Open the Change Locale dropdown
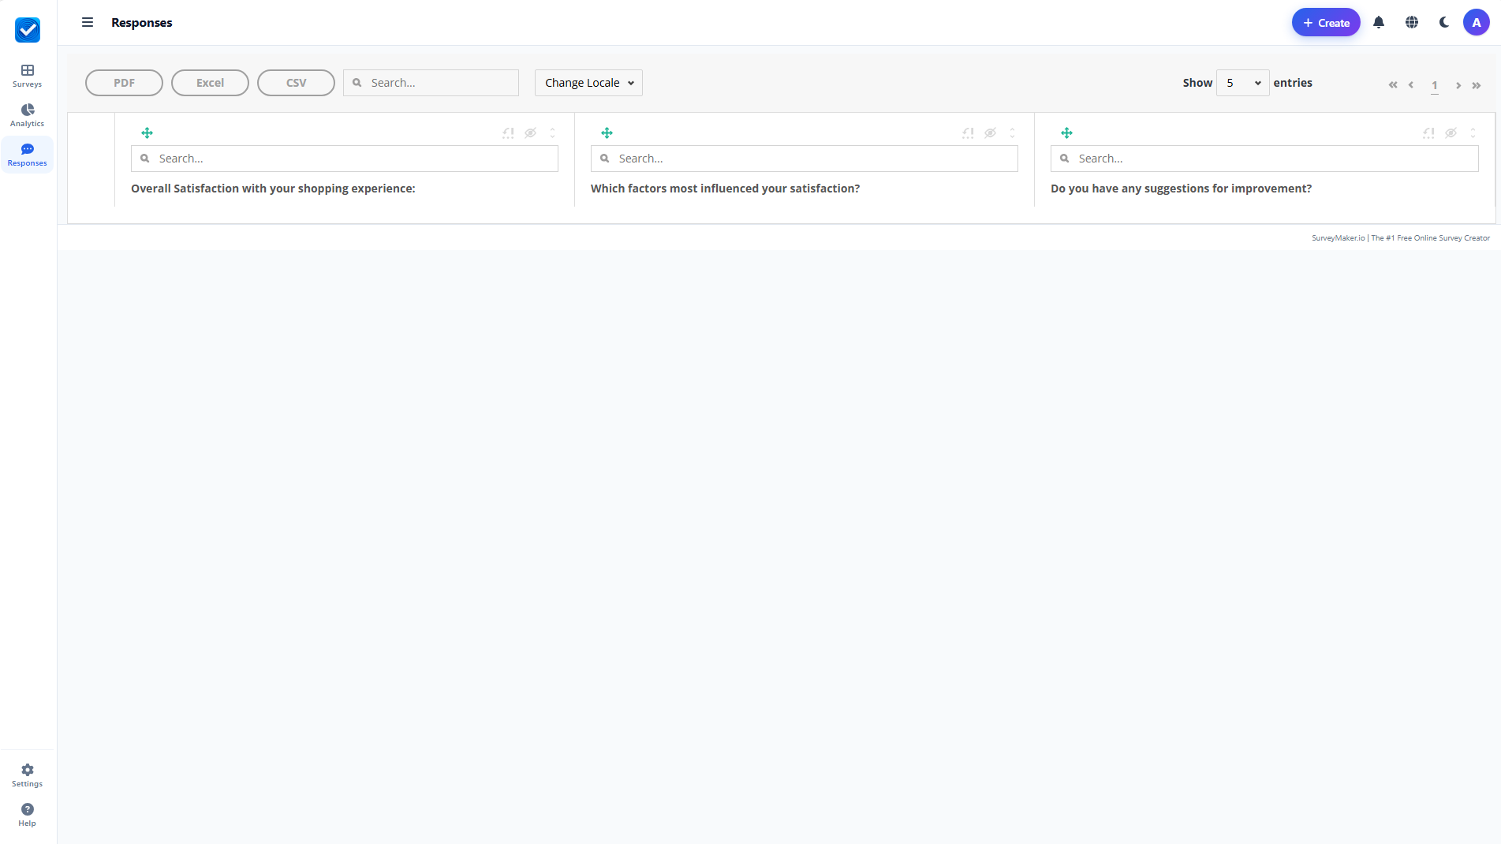Viewport: 1501px width, 844px height. tap(588, 83)
